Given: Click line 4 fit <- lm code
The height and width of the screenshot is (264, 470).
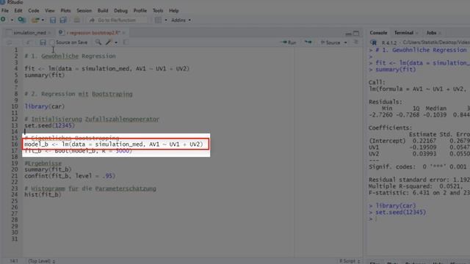Looking at the screenshot, I should [x=106, y=68].
